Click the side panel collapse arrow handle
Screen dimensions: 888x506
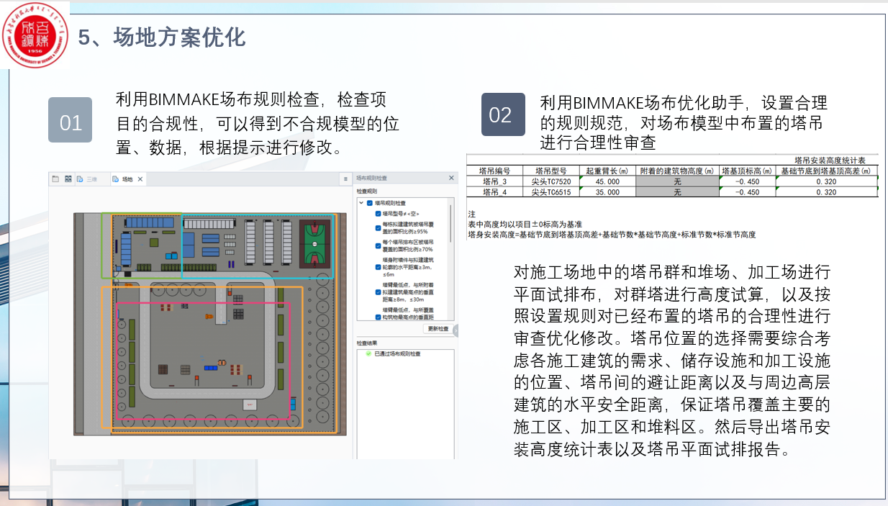click(456, 330)
